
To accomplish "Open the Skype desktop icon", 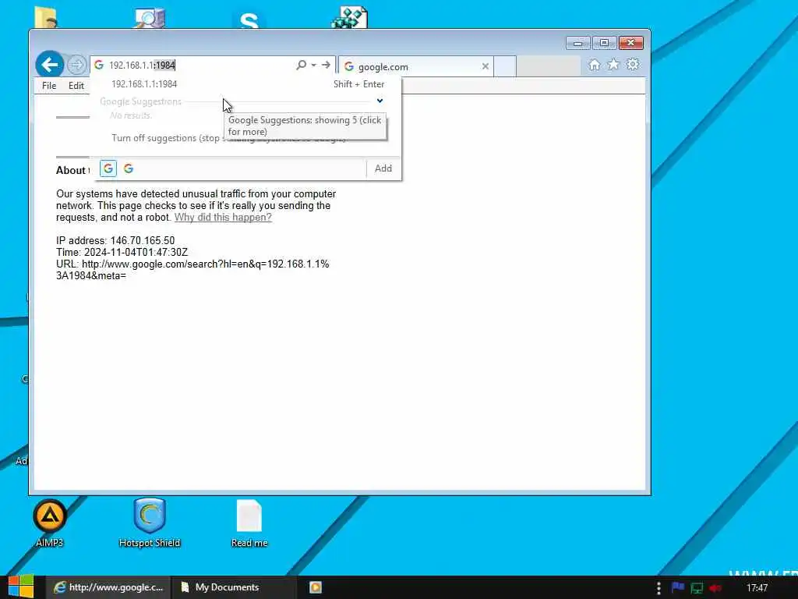I will coord(249,19).
